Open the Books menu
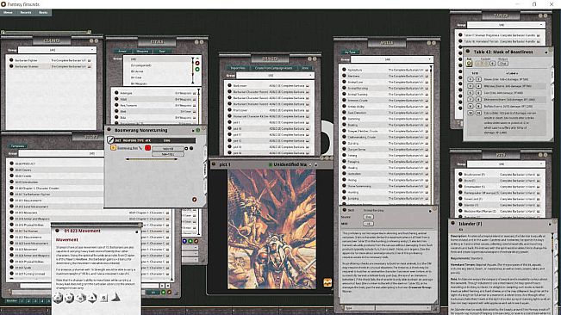The image size is (561, 315). [x=43, y=13]
